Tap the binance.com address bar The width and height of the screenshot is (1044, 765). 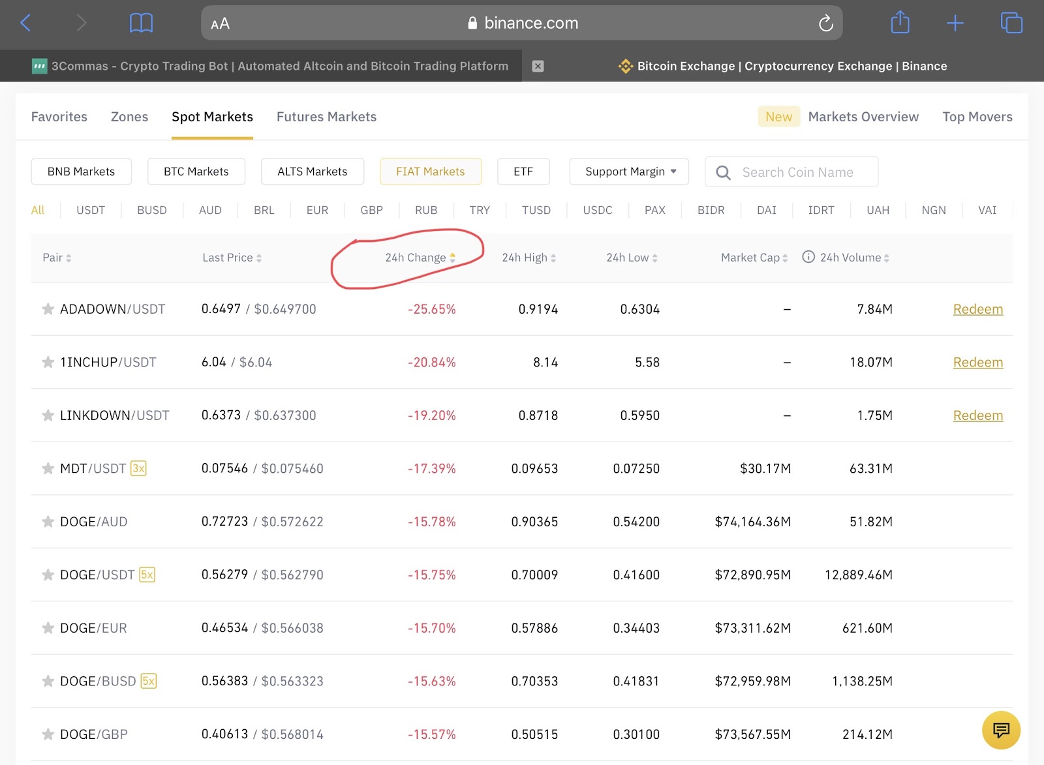(522, 23)
